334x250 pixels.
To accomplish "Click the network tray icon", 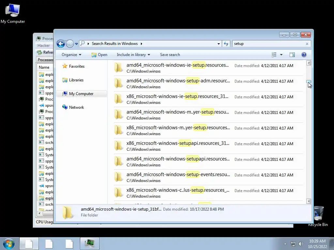I will [x=293, y=244].
